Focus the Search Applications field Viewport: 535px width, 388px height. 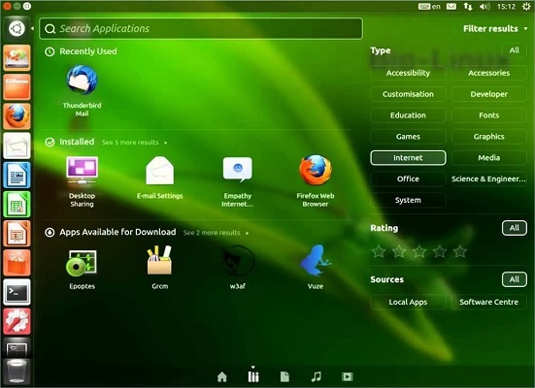[x=201, y=29]
